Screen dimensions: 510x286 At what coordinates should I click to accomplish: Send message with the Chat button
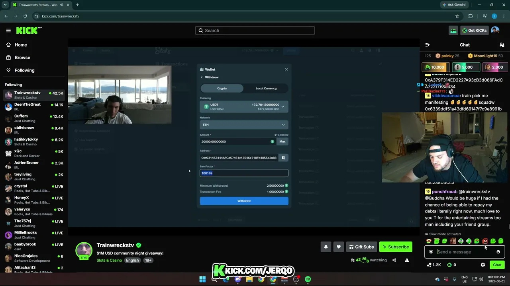click(x=497, y=265)
